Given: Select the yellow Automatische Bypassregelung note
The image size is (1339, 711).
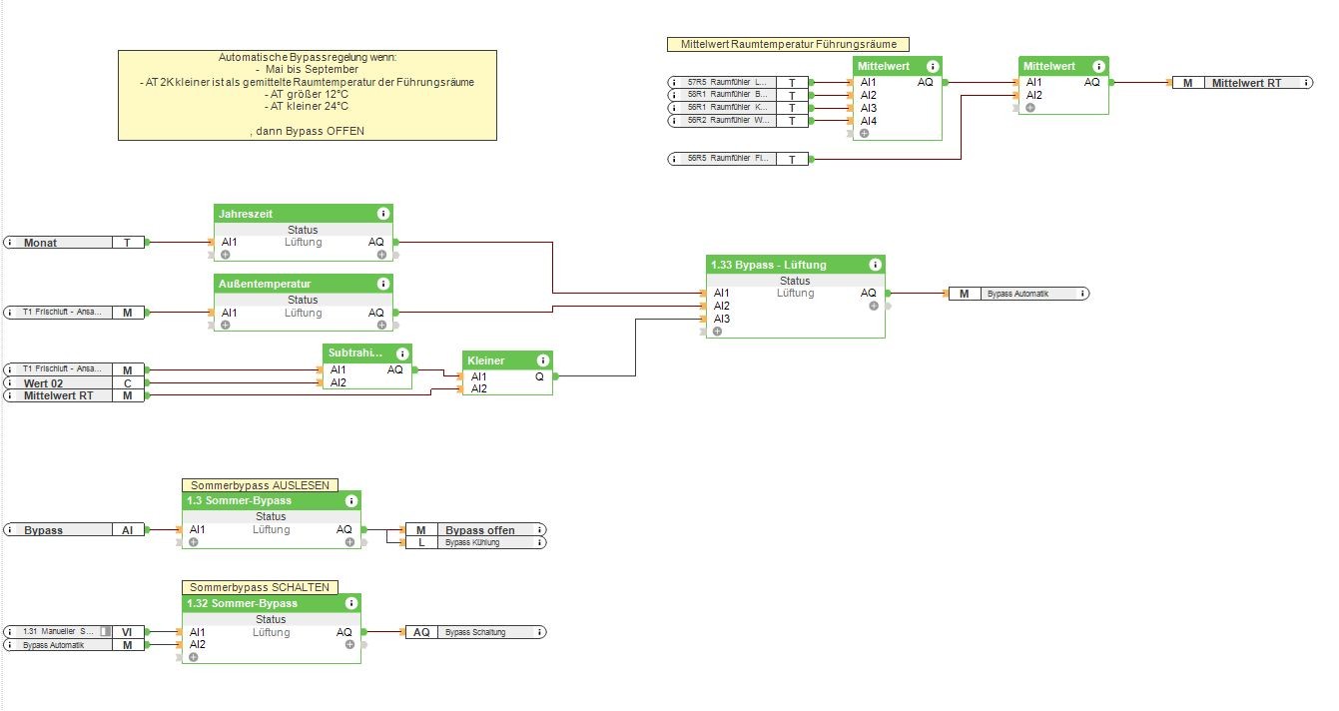Looking at the screenshot, I should pos(308,95).
